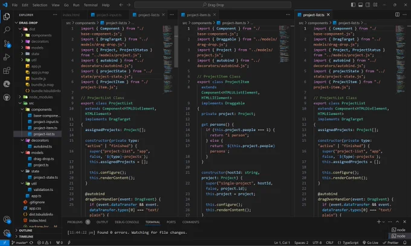Open the Extensions view
This screenshot has height=246, width=411.
(x=7, y=71)
